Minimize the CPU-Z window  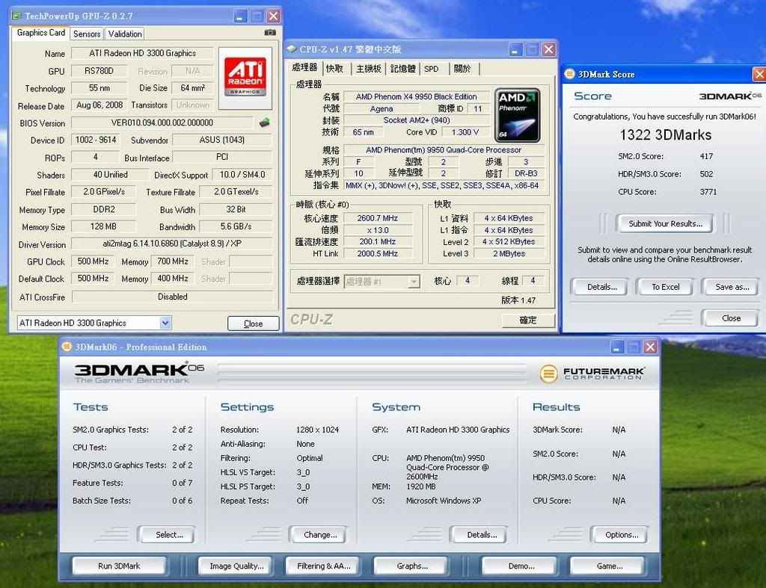515,49
